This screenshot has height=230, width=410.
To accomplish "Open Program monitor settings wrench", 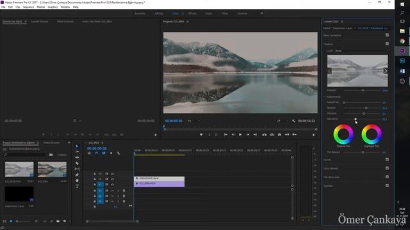I will pos(293,121).
